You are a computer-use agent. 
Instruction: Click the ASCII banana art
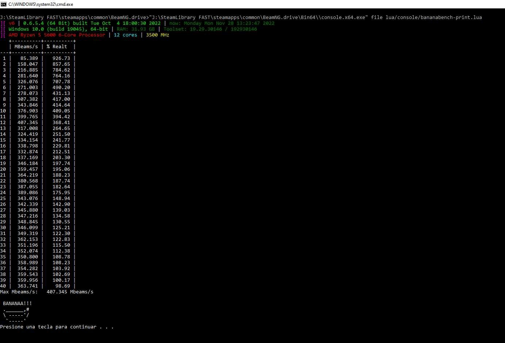16,315
